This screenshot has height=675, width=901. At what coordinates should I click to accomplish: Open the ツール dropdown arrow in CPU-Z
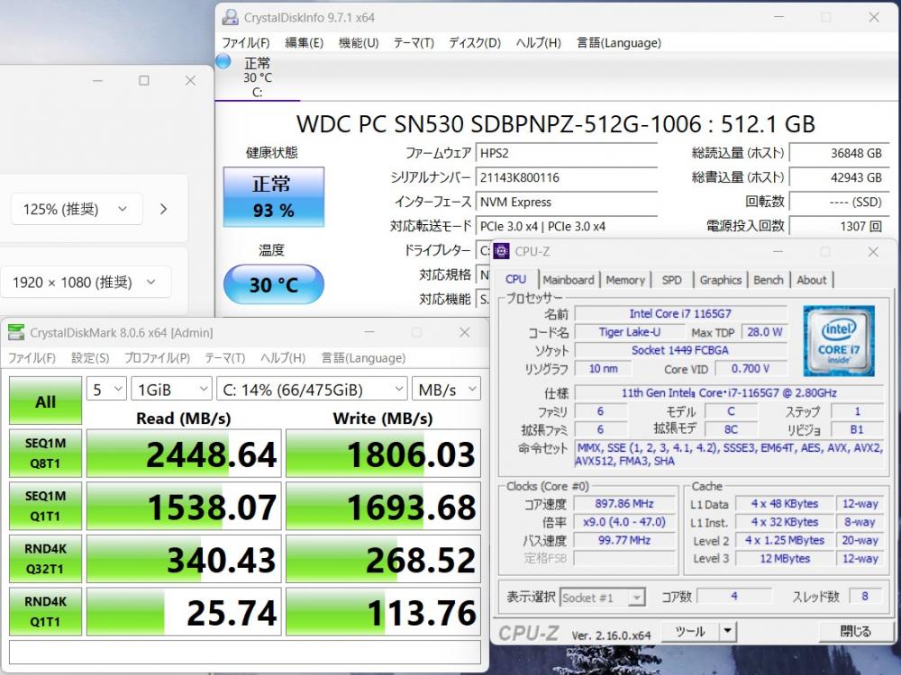pyautogui.click(x=727, y=632)
